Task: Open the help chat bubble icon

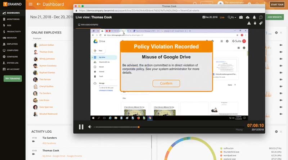Action: (x=261, y=17)
